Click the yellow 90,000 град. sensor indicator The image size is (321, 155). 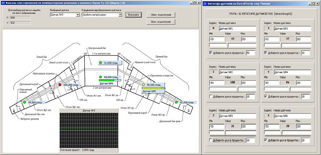pos(143,85)
